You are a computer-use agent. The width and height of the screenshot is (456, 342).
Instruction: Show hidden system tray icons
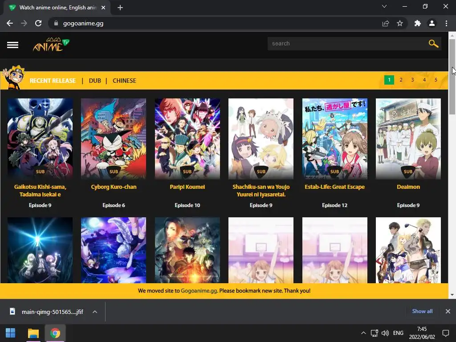[x=363, y=333]
